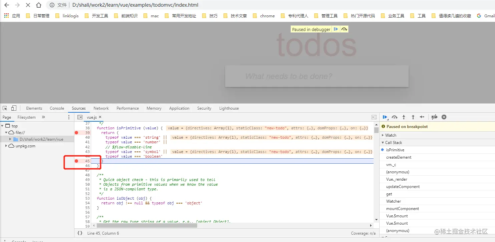The height and width of the screenshot is (242, 495).
Task: Open the navigator three-dot more options menu
Action: point(69,117)
